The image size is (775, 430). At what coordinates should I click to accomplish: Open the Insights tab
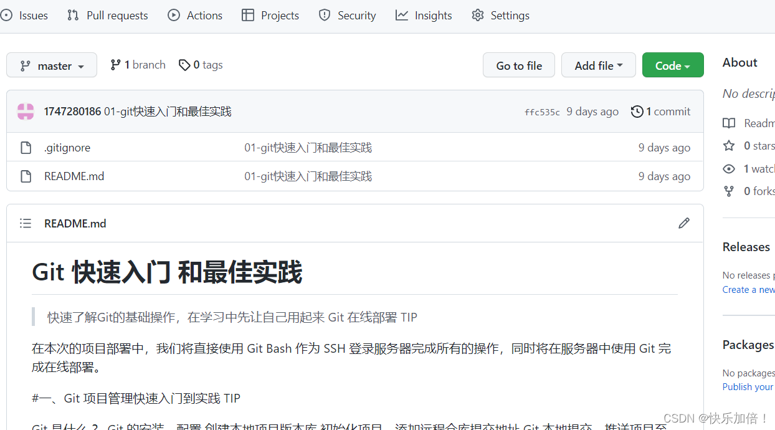click(x=424, y=16)
